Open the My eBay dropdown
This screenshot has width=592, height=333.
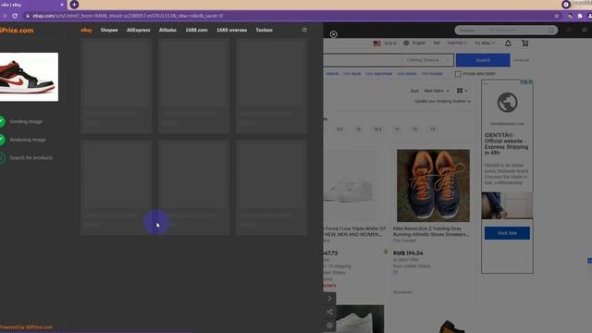(485, 43)
